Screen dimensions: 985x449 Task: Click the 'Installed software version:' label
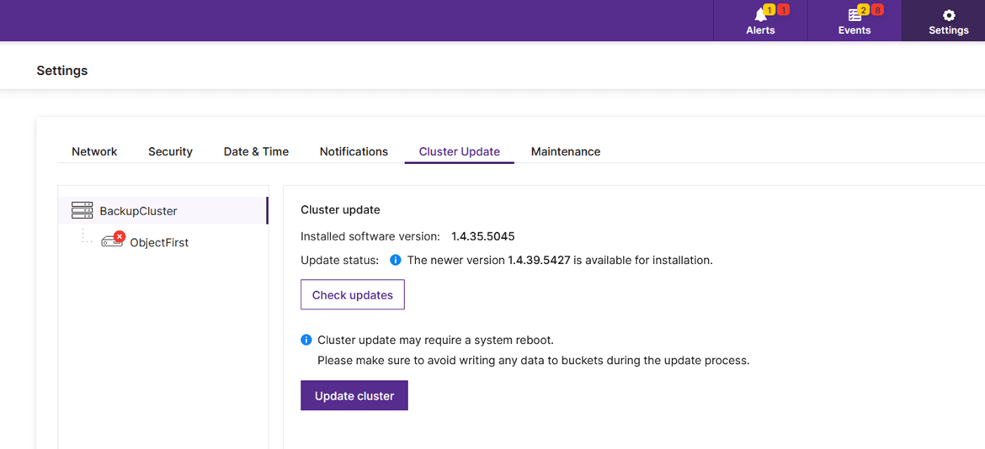pos(370,236)
